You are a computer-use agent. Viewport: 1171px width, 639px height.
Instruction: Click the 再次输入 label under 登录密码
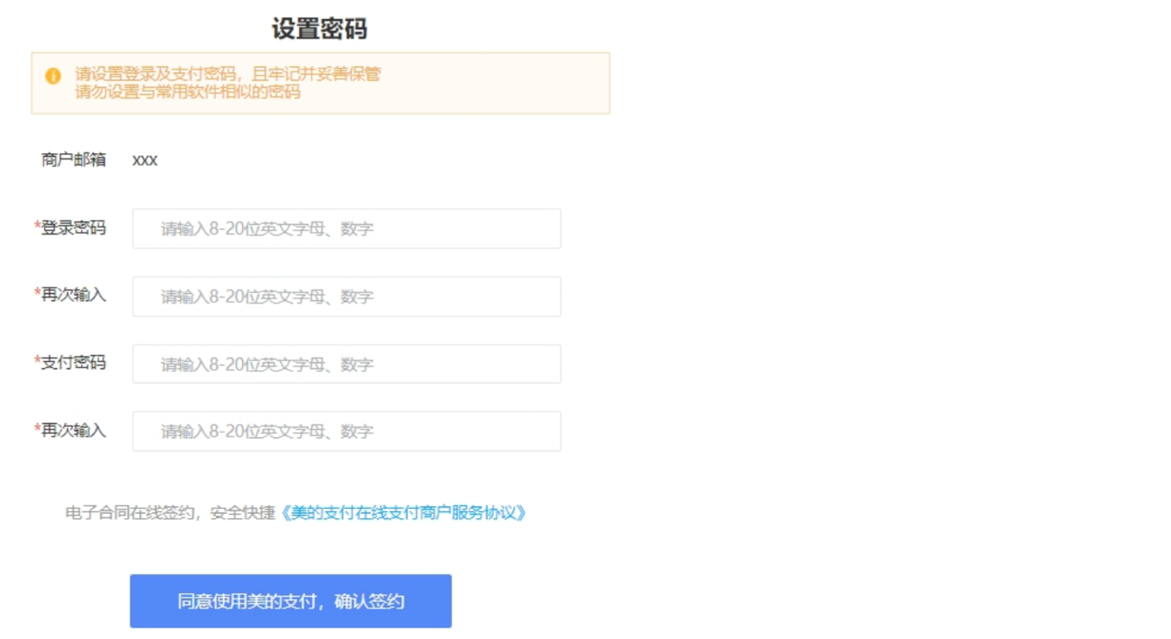73,295
